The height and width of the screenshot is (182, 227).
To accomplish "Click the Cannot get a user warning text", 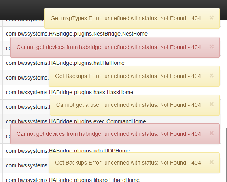I will point(129,105).
